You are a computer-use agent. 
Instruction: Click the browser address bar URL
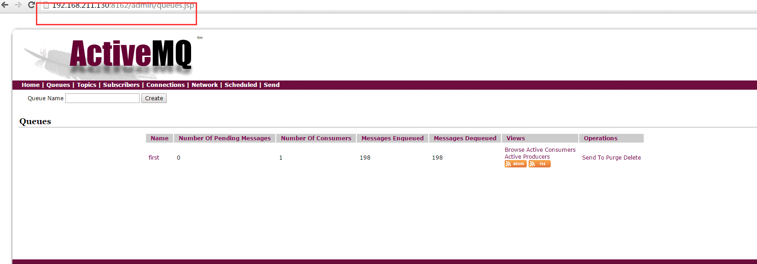point(122,6)
